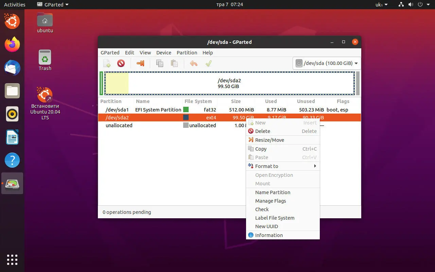Click the Apply all operations checkmark icon
The width and height of the screenshot is (435, 272).
[x=209, y=63]
